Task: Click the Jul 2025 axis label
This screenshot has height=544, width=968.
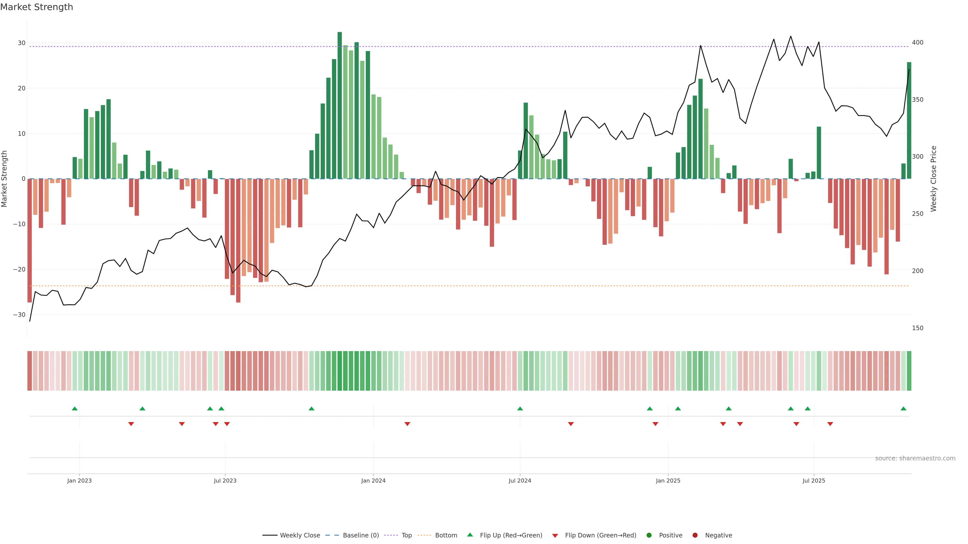Action: coord(813,481)
